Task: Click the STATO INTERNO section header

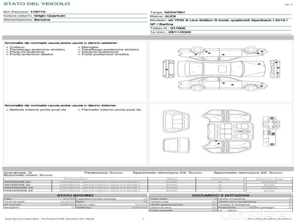Action: [x=75, y=195]
